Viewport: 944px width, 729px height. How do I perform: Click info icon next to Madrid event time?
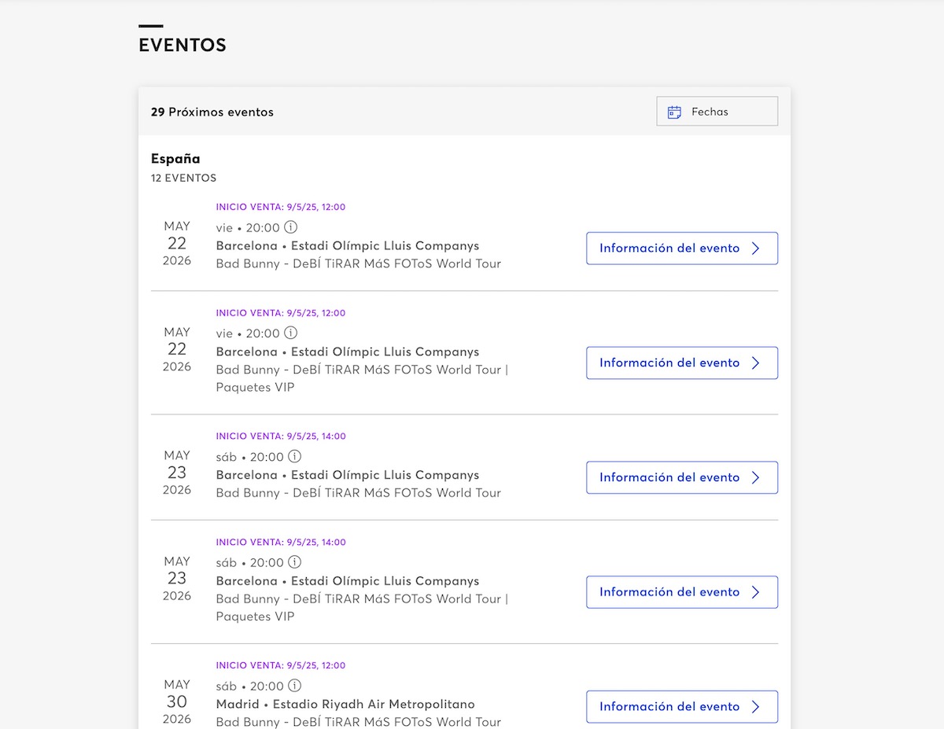[294, 686]
